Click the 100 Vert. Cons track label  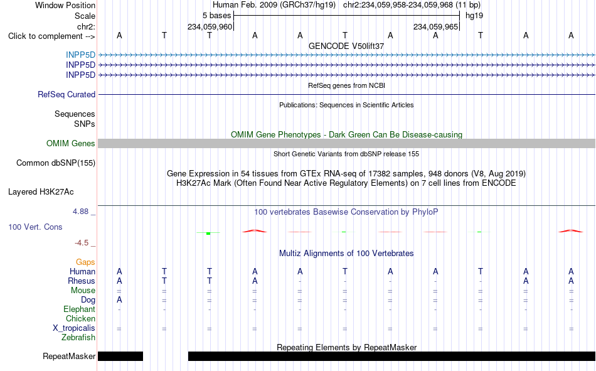[35, 227]
